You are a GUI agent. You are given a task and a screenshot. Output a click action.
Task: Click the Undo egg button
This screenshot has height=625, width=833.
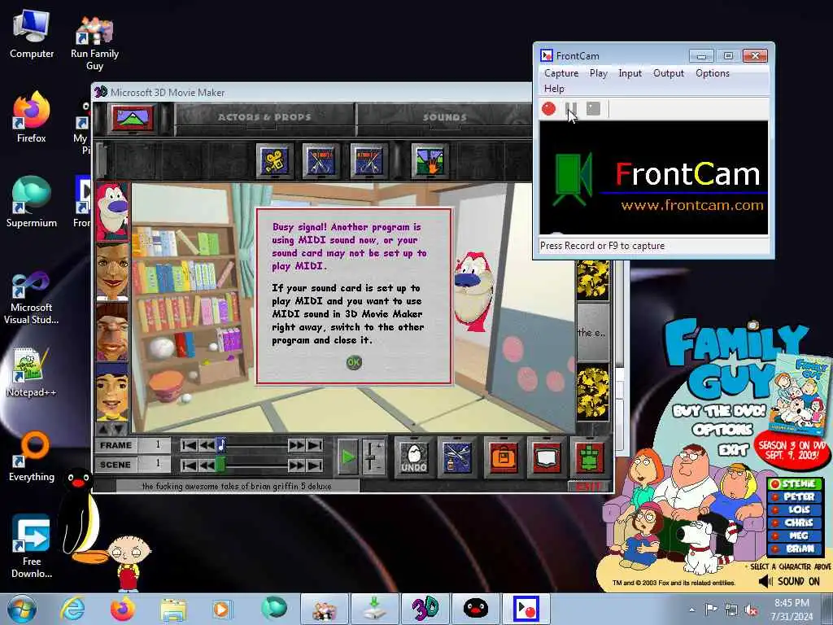tap(414, 457)
